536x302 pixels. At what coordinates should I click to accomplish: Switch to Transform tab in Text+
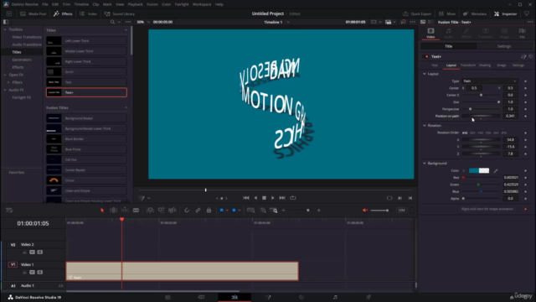click(x=467, y=65)
